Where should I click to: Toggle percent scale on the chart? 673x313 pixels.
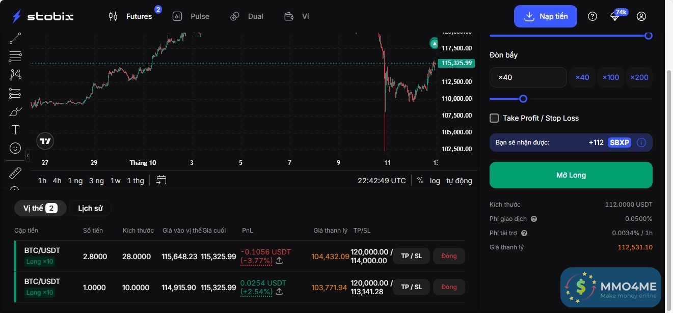click(x=420, y=181)
